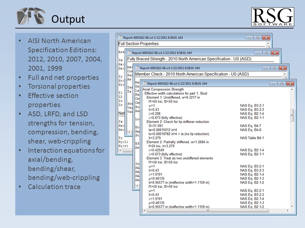Click the RSG Software logo

[x=273, y=17]
